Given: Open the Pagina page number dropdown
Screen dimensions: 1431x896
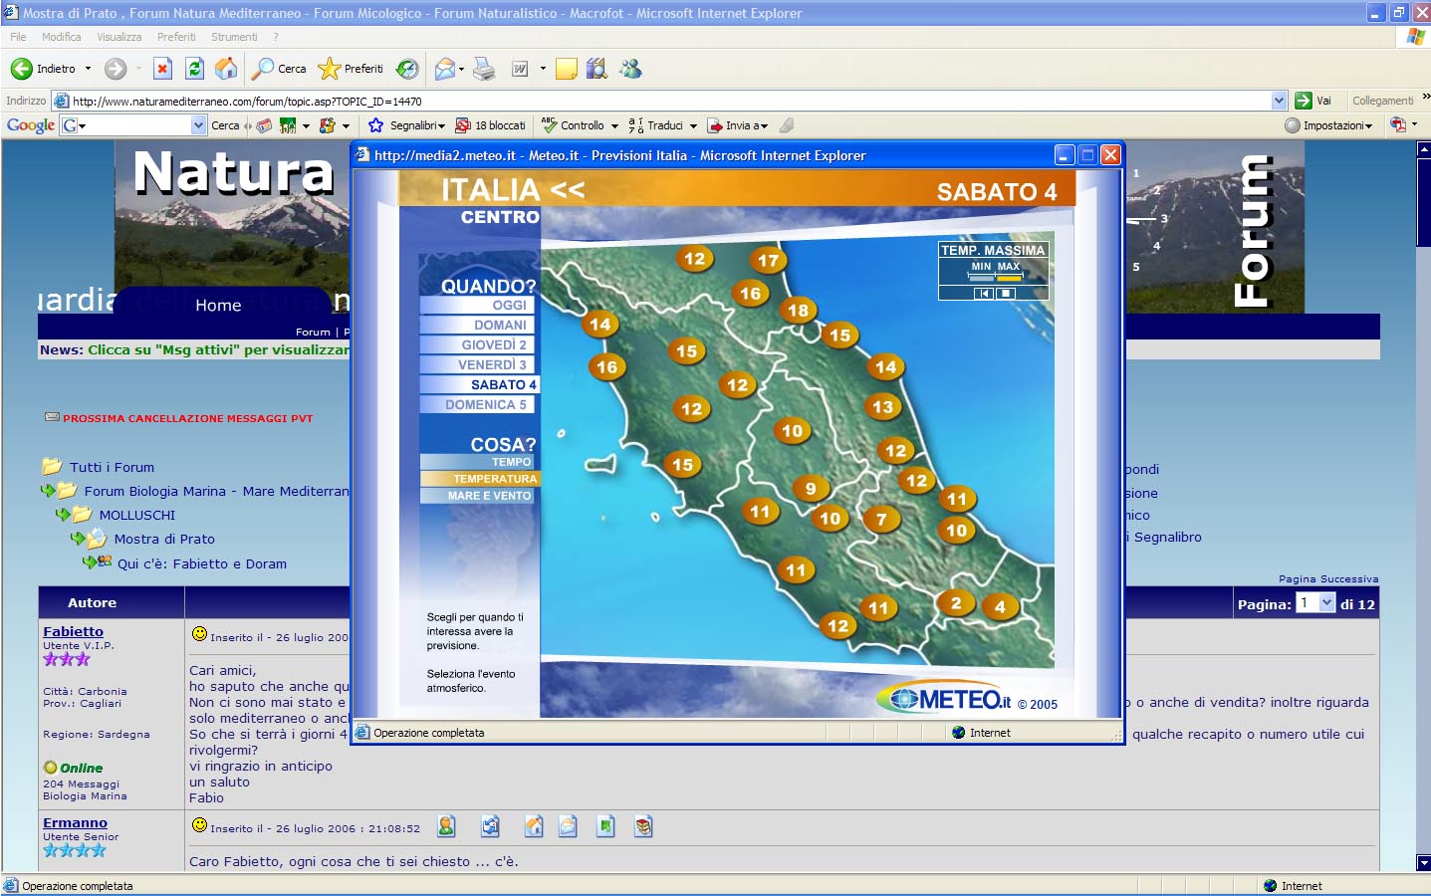Looking at the screenshot, I should tap(1315, 603).
